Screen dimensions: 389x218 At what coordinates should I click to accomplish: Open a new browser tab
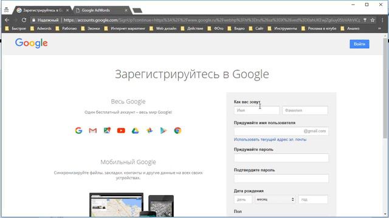137,10
